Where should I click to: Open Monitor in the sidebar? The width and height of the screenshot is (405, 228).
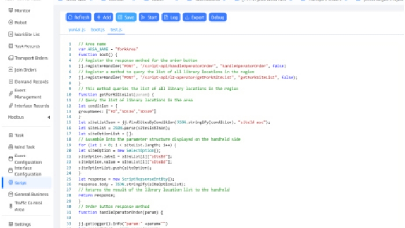[22, 10]
